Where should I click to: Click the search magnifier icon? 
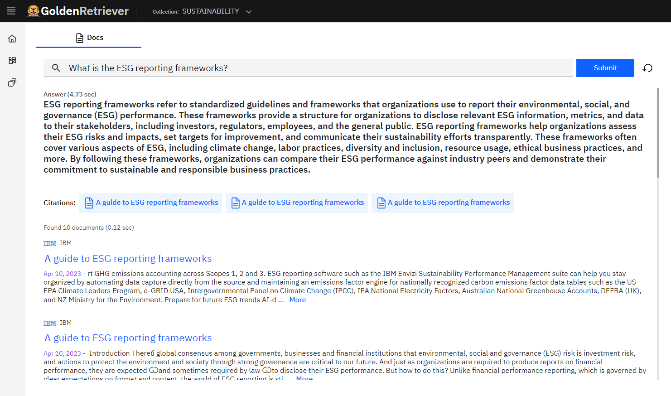point(56,68)
